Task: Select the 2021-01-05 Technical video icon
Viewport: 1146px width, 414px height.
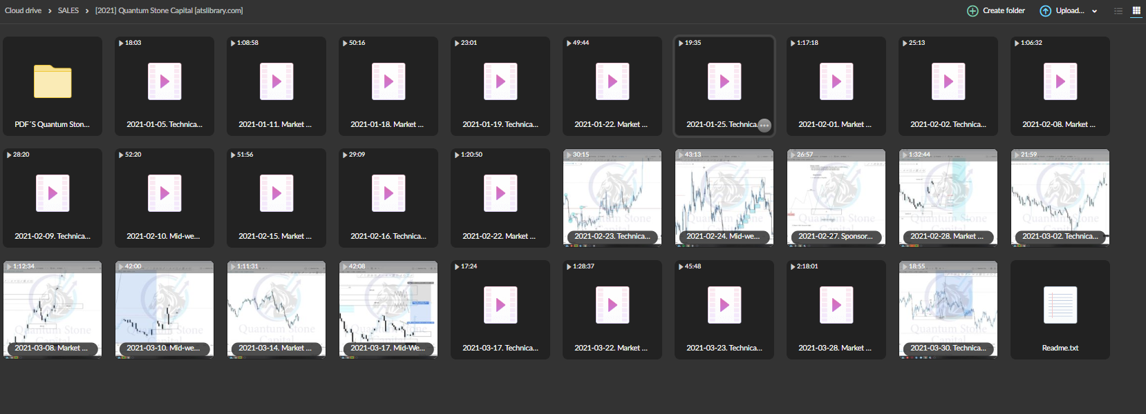Action: point(165,81)
